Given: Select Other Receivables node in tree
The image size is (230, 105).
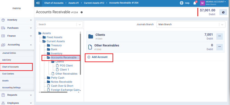Looking at the screenshot, I should (66, 74).
